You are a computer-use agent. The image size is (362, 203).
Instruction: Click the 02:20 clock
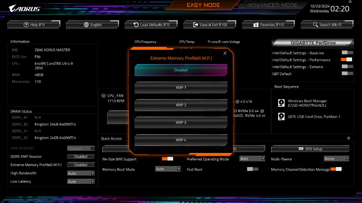click(x=340, y=9)
